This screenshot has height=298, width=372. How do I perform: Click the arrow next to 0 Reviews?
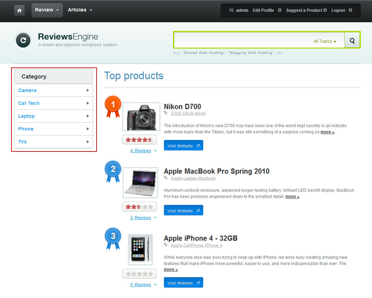click(x=155, y=285)
